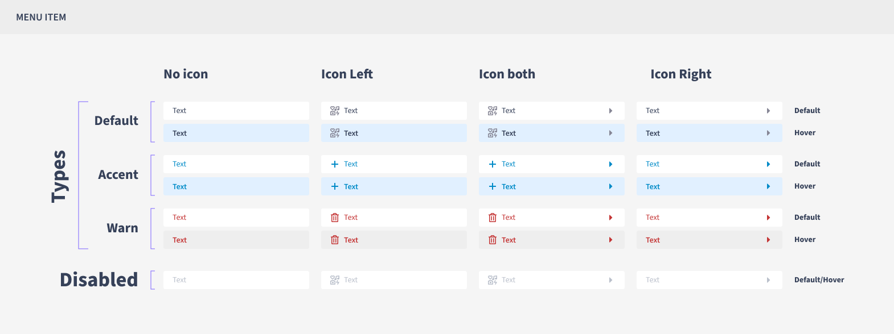The image size is (894, 334).
Task: Click QR icon in Default Icon both hover item
Action: click(x=493, y=133)
